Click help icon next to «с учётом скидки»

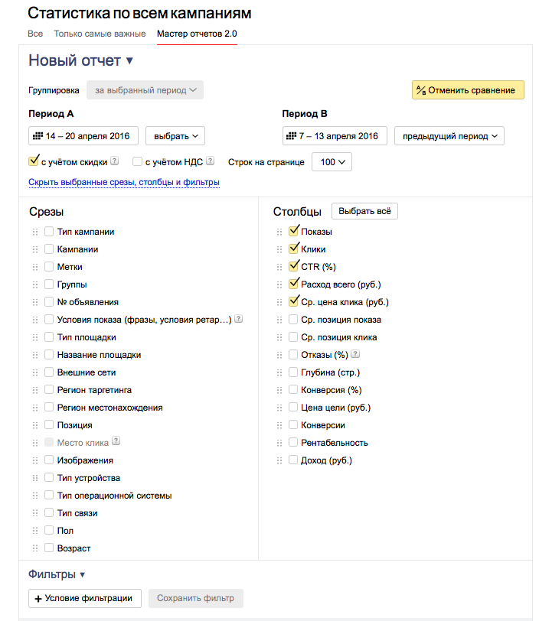(x=115, y=161)
